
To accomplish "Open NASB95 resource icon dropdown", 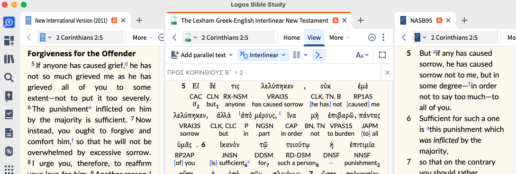I will 420,37.
